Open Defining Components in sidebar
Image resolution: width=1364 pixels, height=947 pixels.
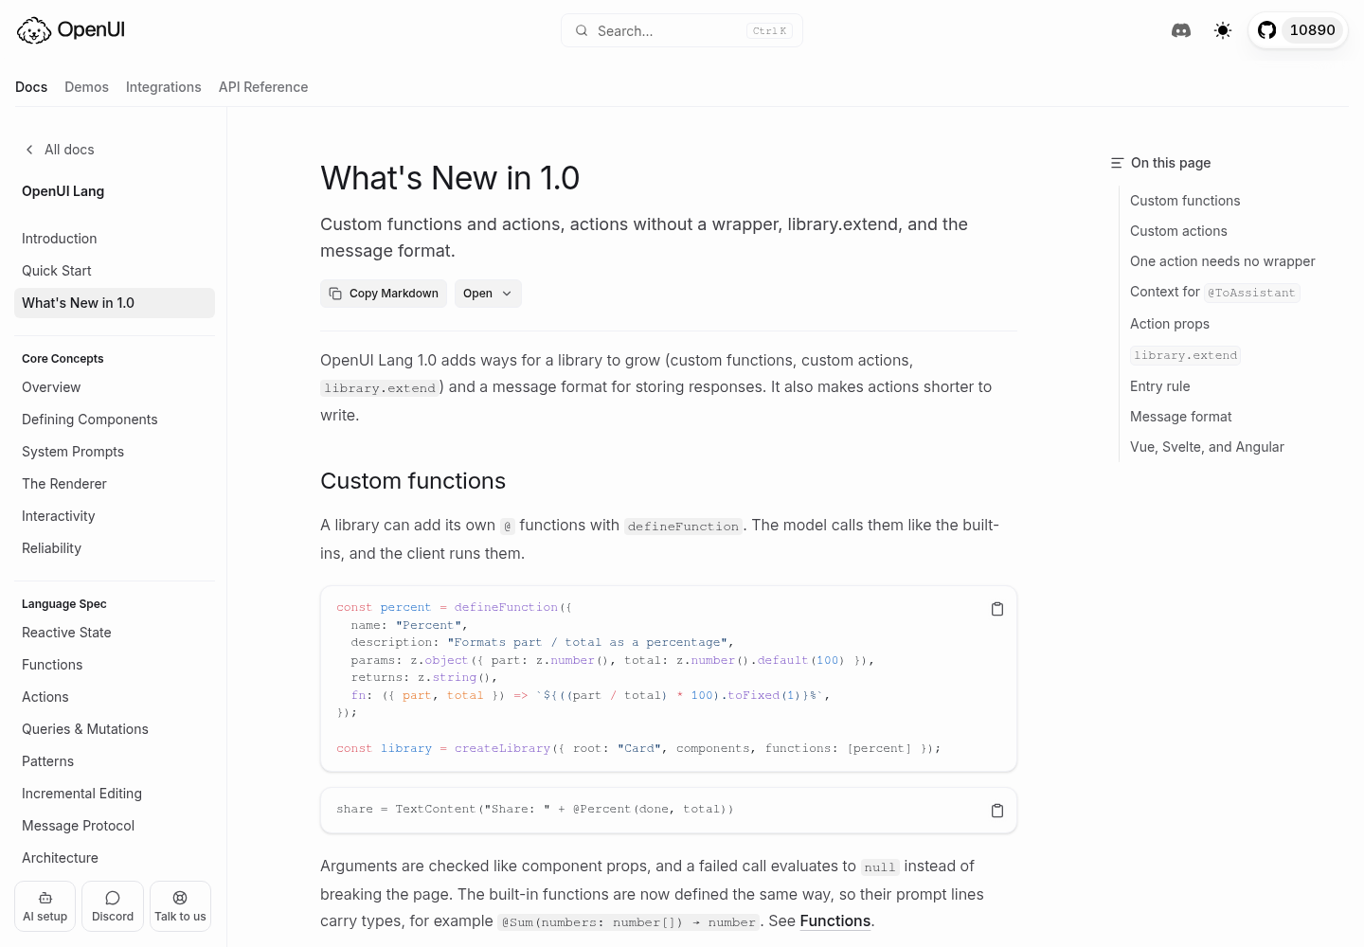pos(115,420)
